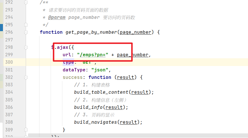
Task: Click the result parameter of success function
Action: coord(126,77)
